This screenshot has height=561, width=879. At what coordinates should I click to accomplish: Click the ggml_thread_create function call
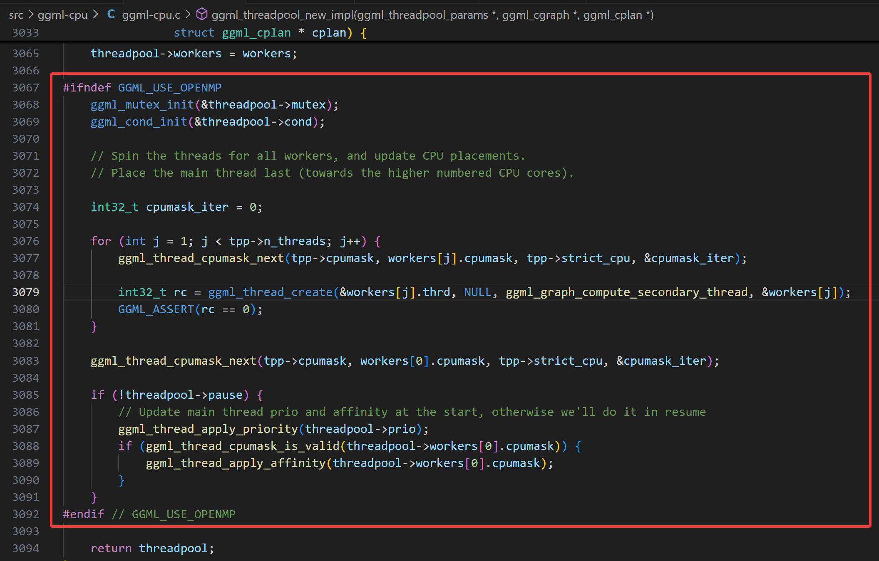(x=270, y=292)
